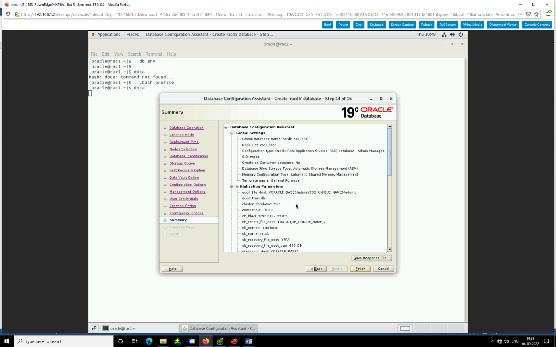Screen dimensions: 556x347
Task: Click the Windows taskbar search box
Action: coord(64,341)
